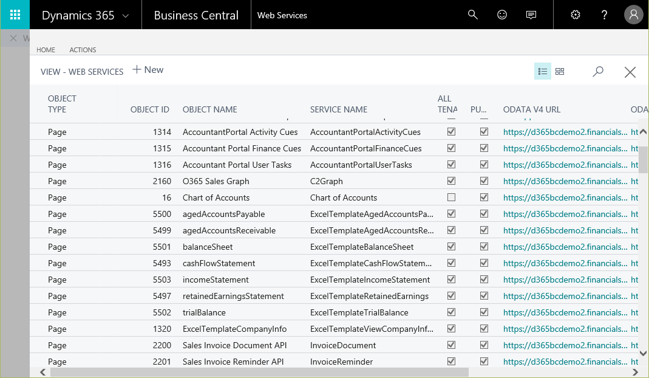The width and height of the screenshot is (649, 378).
Task: Close the Web Services view page
Action: [630, 72]
